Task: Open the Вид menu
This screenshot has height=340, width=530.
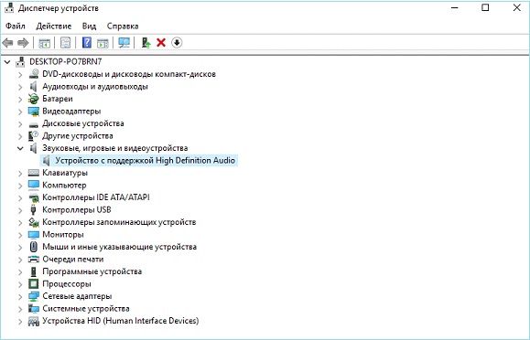Action: (89, 26)
